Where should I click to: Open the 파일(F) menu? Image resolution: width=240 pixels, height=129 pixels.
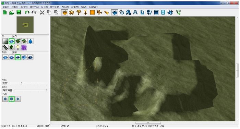(6, 7)
